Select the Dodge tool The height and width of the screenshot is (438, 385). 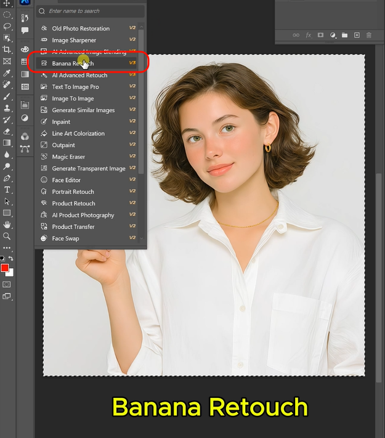coord(6,166)
